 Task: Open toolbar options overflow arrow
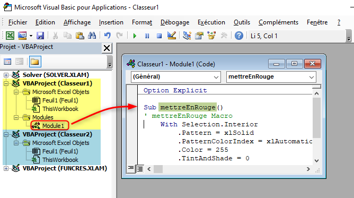point(349,39)
